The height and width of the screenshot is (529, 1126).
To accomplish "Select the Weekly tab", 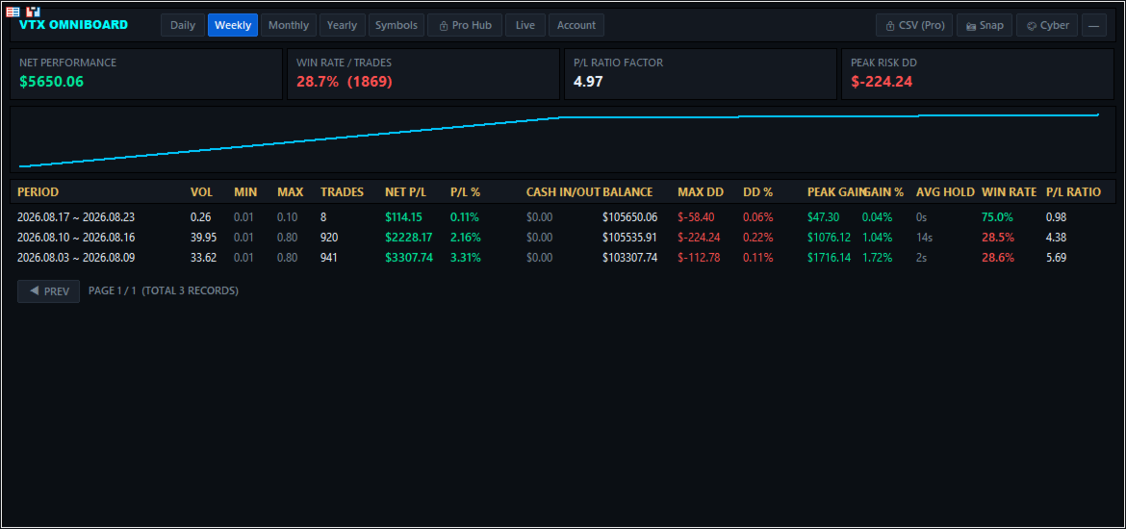I will click(x=233, y=25).
